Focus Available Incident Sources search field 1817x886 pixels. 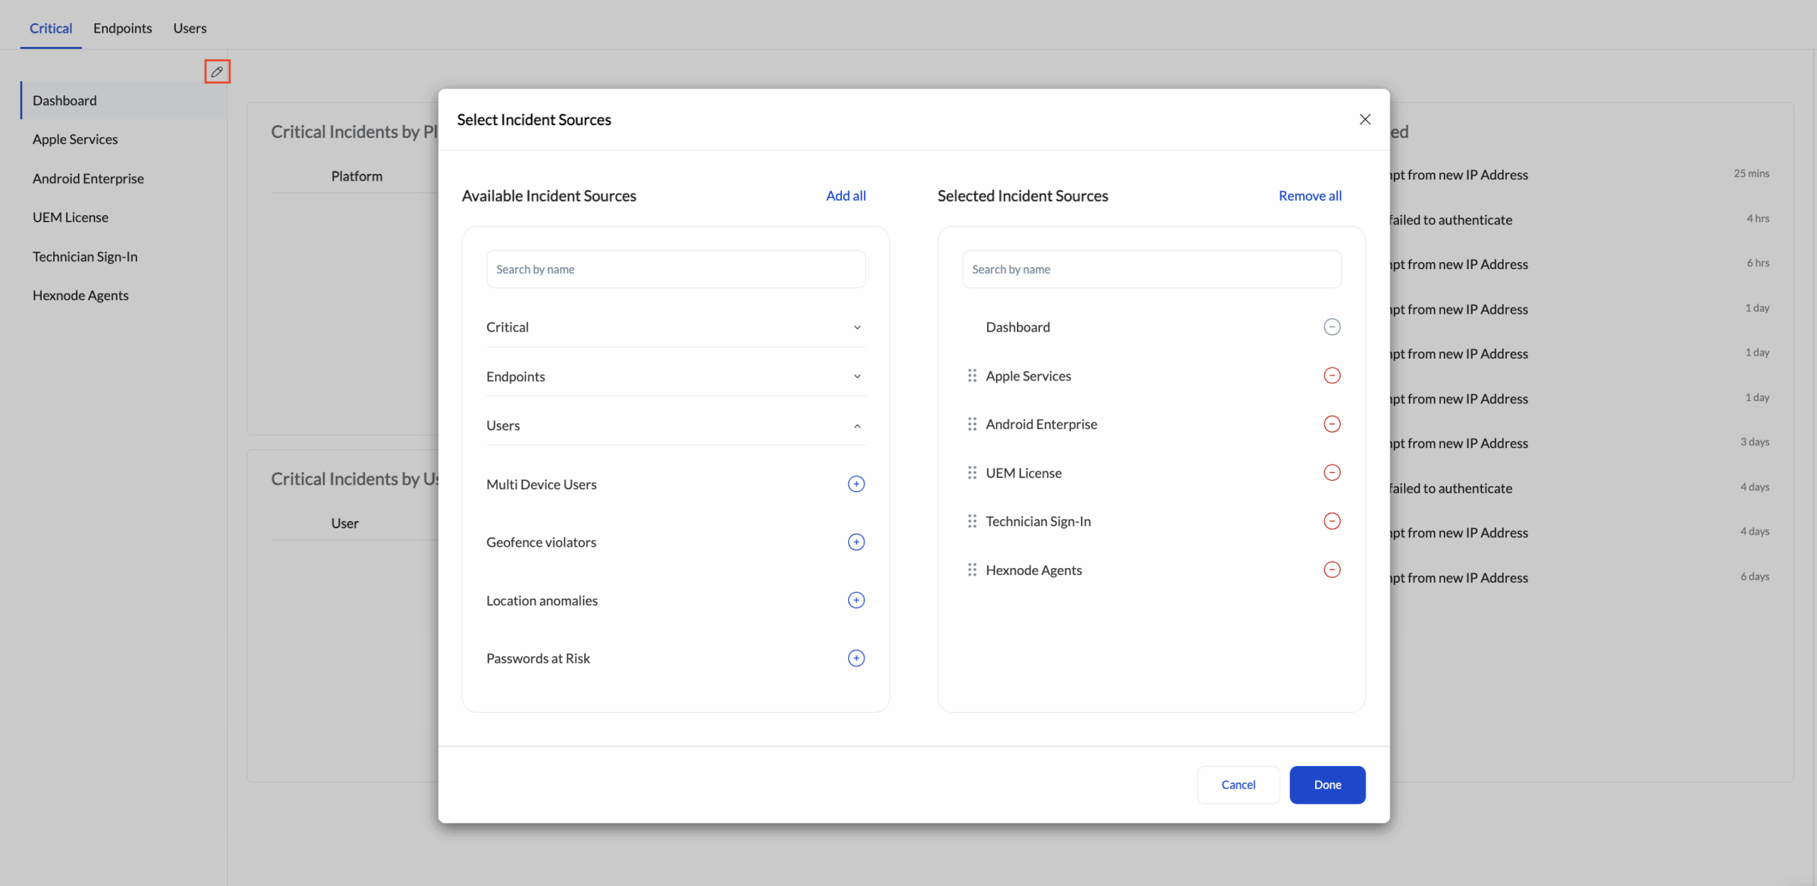tap(675, 269)
